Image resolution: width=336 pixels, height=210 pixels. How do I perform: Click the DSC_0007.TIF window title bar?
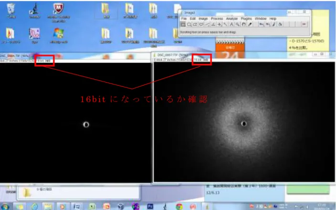244,55
